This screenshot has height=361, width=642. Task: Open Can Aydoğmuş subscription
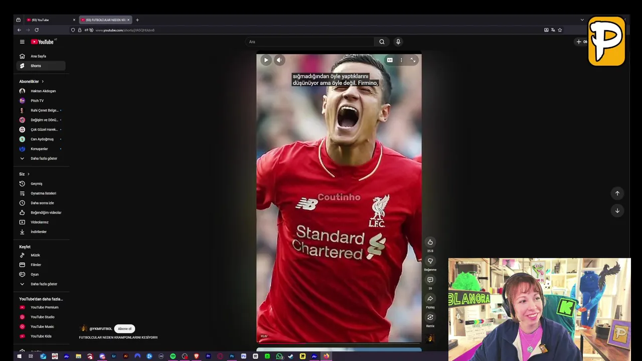[x=42, y=139]
